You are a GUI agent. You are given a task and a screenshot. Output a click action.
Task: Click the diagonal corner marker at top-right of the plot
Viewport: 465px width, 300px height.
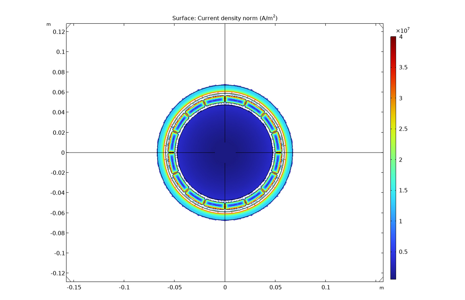coord(381,26)
